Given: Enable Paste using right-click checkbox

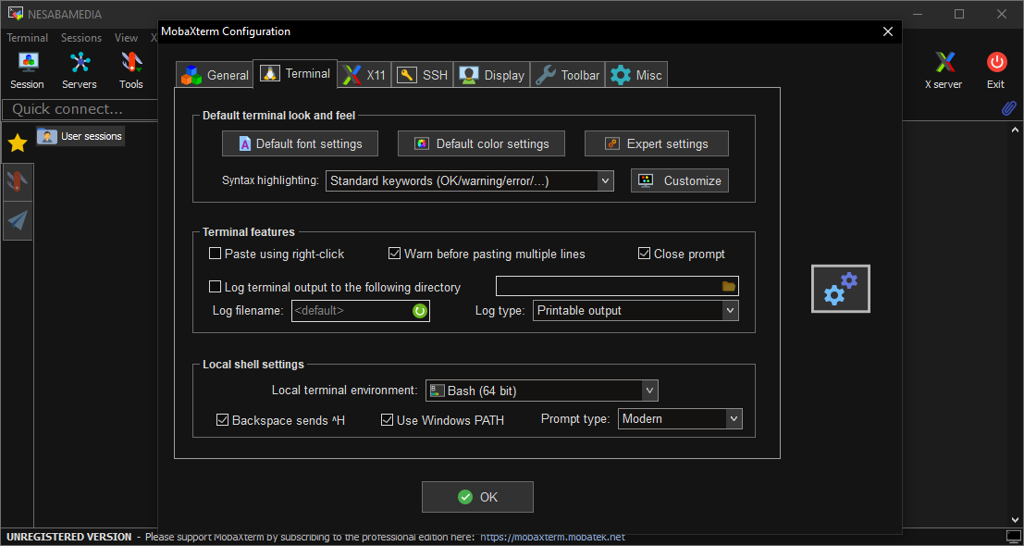Looking at the screenshot, I should tap(216, 254).
